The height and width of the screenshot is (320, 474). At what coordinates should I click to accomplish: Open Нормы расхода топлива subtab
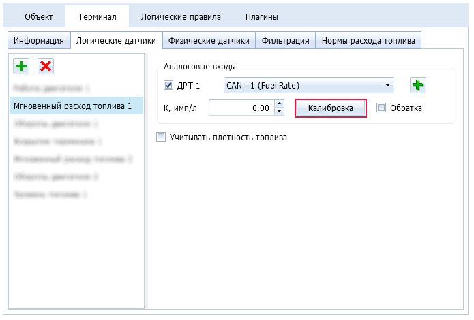(368, 40)
